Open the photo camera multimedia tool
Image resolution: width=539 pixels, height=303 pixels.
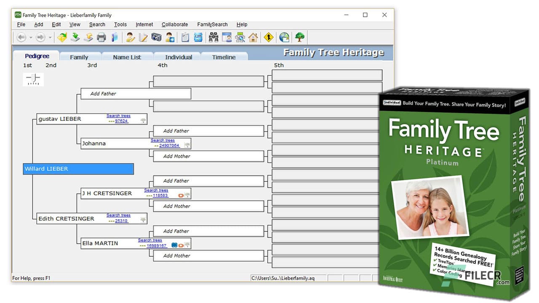[155, 37]
